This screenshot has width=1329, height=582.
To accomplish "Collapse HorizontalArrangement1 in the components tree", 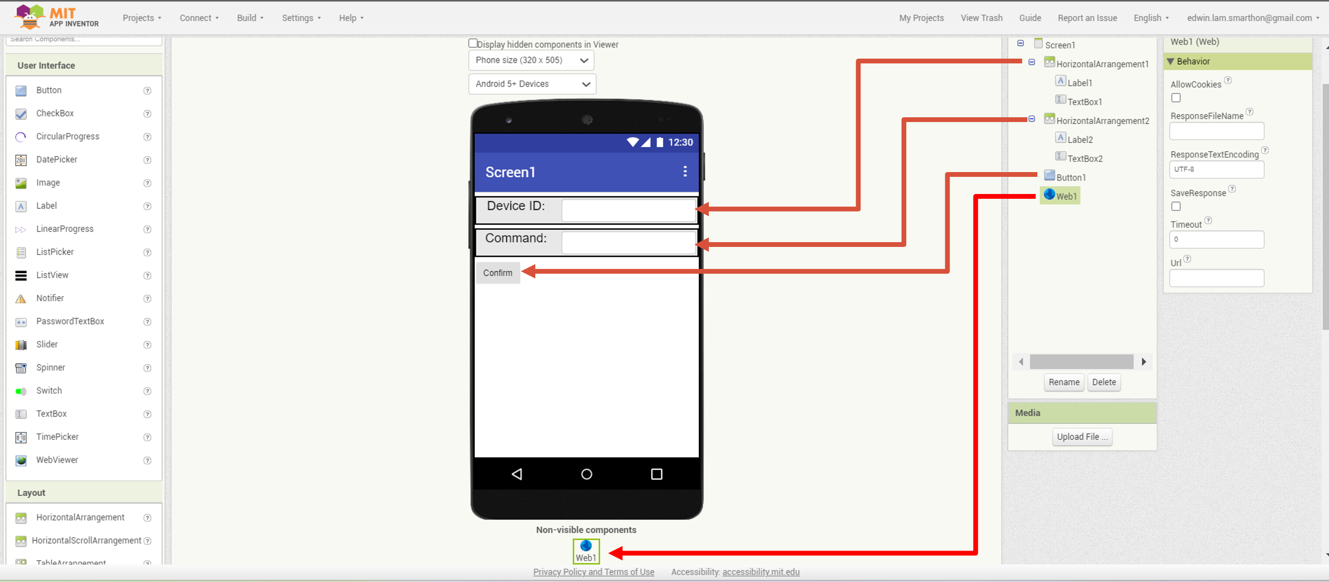I will 1032,62.
